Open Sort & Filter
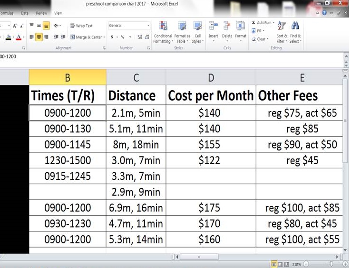 (282, 32)
